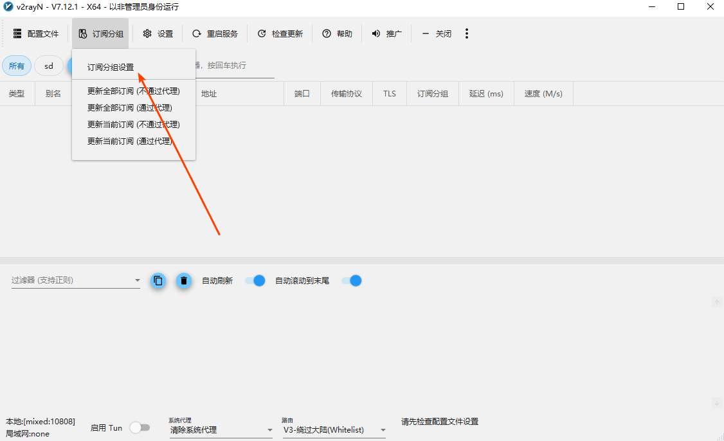Close the v2rayN window
The height and width of the screenshot is (441, 724).
[x=710, y=7]
